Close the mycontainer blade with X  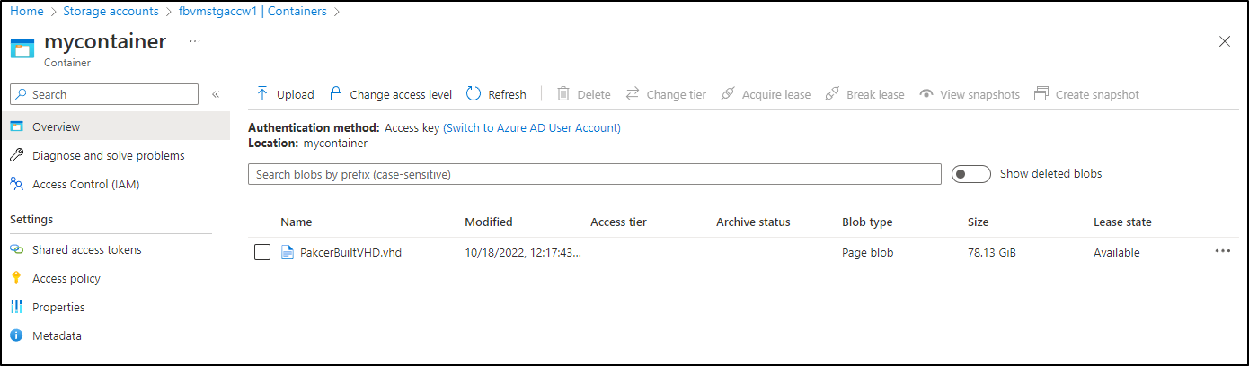(1225, 41)
